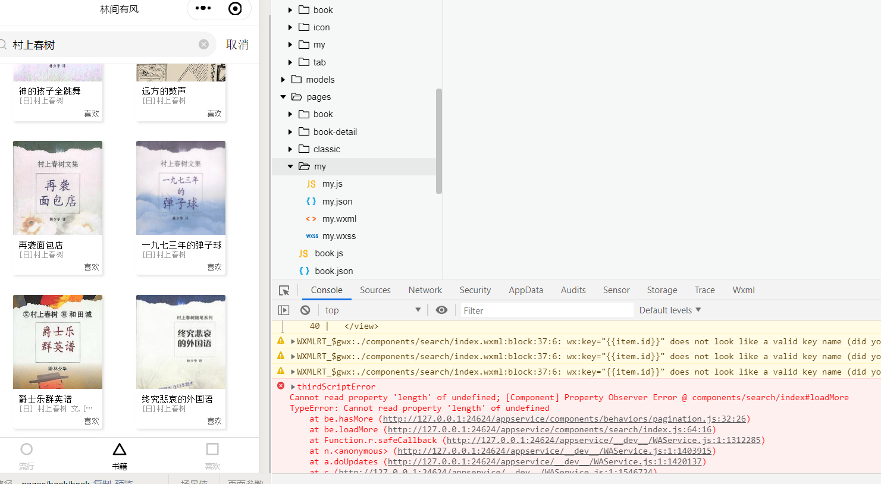Select the 远方的鼓声 book title
The width and height of the screenshot is (881, 484).
[x=164, y=91]
